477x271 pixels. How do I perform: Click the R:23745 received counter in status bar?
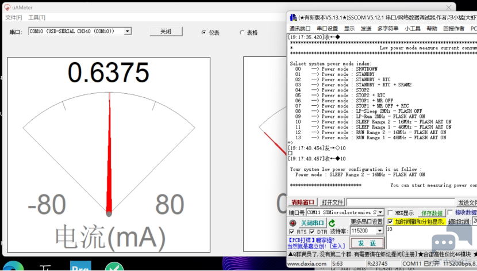click(377, 264)
